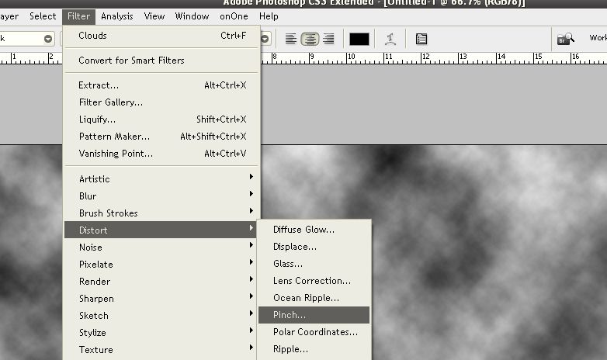
Task: Open the font dropdown arrow at left
Action: [x=48, y=38]
